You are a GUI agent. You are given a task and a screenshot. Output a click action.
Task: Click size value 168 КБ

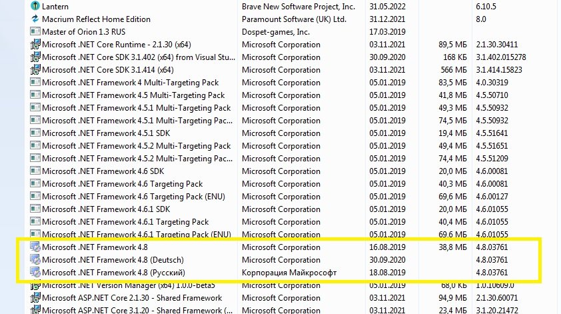[455, 57]
